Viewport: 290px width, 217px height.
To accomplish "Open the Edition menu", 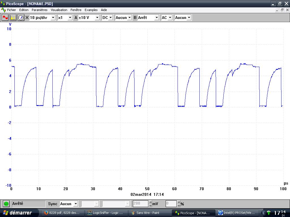I will coord(24,10).
